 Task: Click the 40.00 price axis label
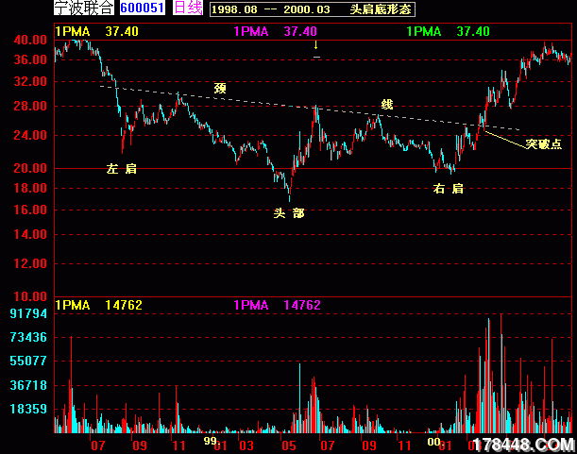click(x=28, y=41)
